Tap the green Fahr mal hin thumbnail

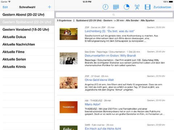pyautogui.click(x=69, y=128)
